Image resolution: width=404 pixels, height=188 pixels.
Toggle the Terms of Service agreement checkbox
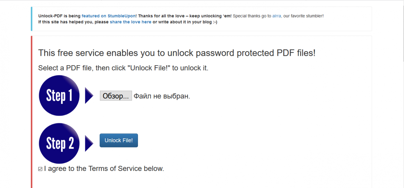pyautogui.click(x=40, y=169)
